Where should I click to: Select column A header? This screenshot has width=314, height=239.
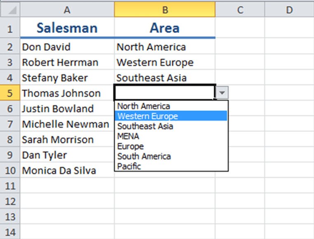tap(67, 10)
